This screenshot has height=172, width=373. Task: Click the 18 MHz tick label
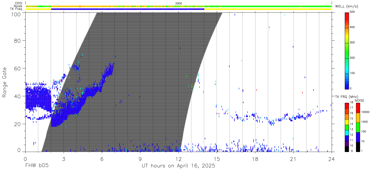click(351, 102)
